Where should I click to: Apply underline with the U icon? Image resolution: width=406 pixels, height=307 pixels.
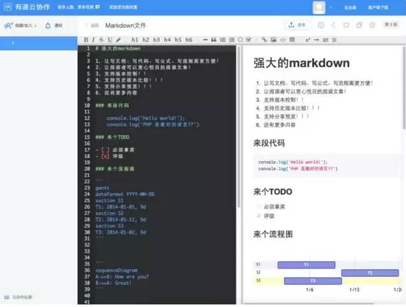(x=110, y=40)
